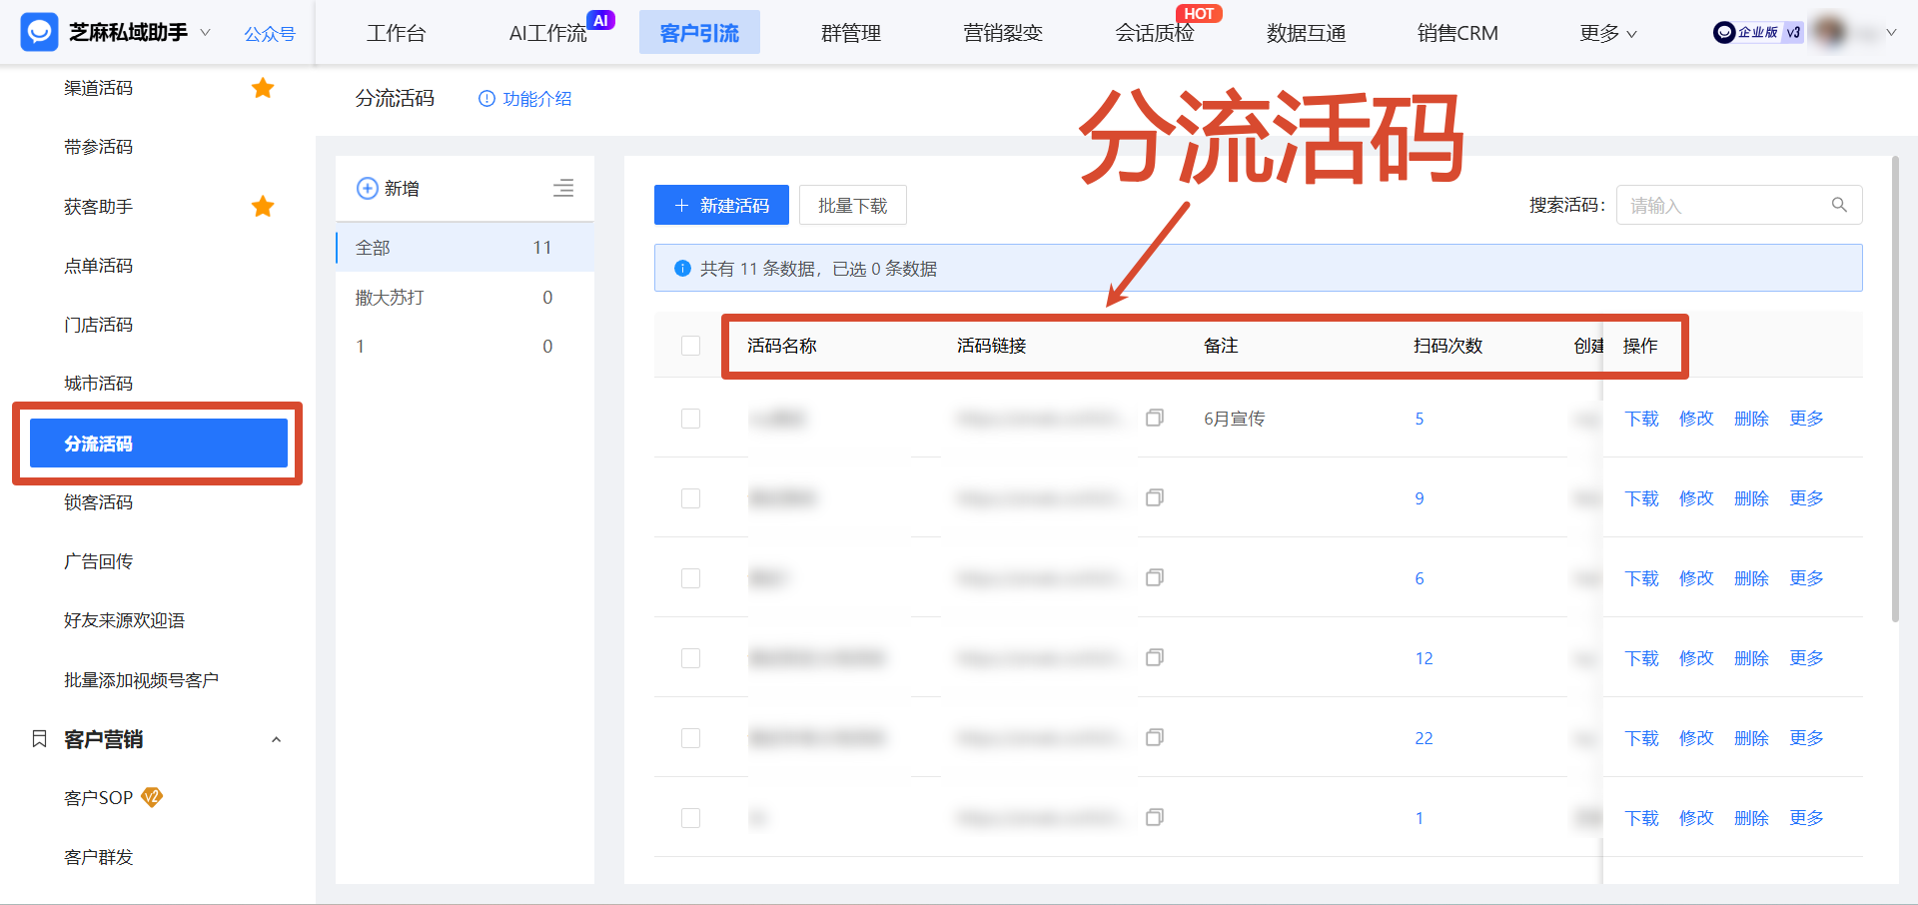This screenshot has height=905, width=1918.
Task: Click 下载 in the 6月宣传 row
Action: click(1641, 419)
